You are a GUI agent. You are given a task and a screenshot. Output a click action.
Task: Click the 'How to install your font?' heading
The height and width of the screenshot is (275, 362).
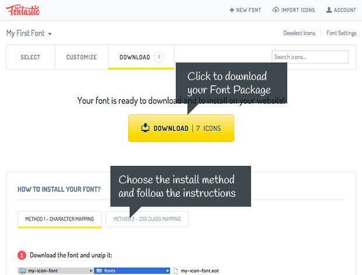(59, 189)
